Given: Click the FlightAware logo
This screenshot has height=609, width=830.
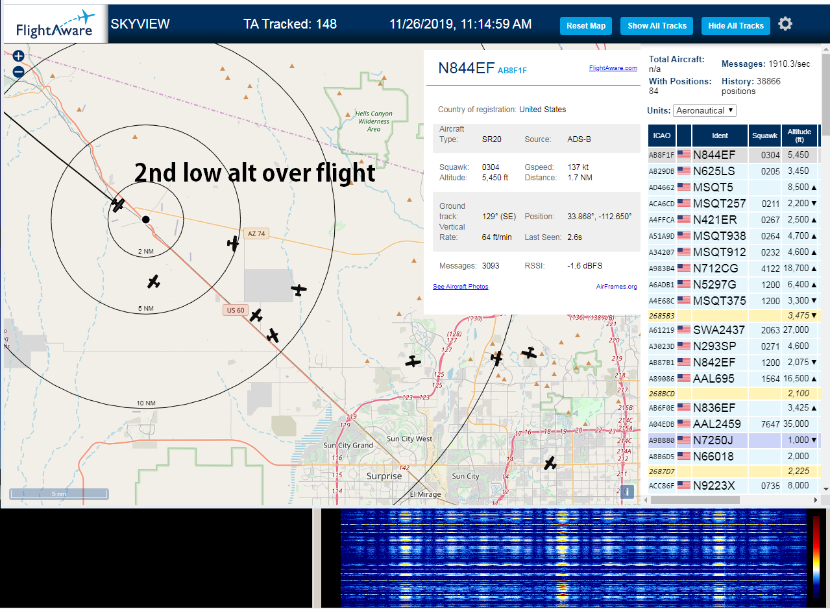Looking at the screenshot, I should (x=55, y=25).
